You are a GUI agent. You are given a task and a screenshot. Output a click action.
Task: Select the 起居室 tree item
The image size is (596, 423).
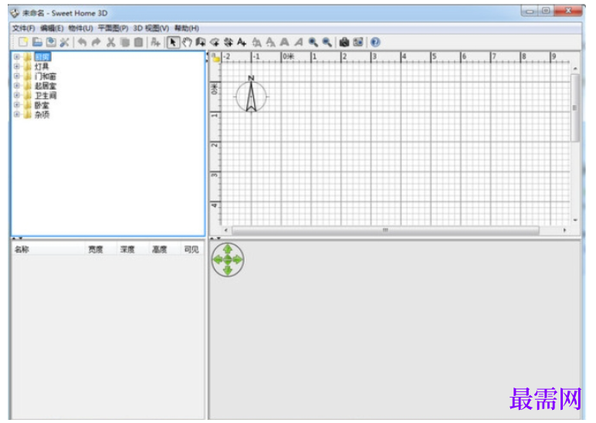(46, 86)
